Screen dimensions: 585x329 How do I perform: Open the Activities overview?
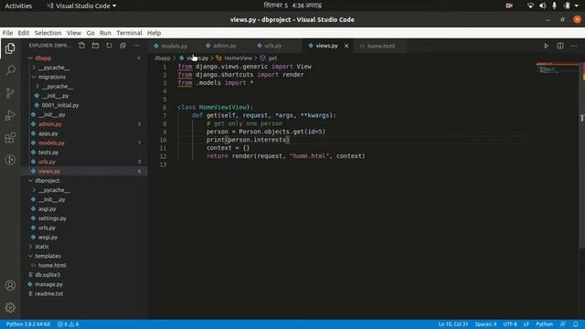(x=18, y=5)
